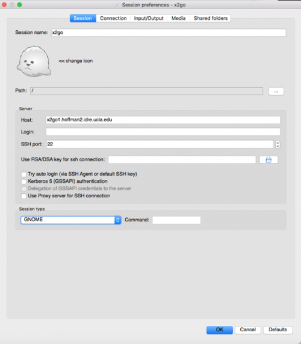Open the RSA/DSA key file browser

[268, 160]
